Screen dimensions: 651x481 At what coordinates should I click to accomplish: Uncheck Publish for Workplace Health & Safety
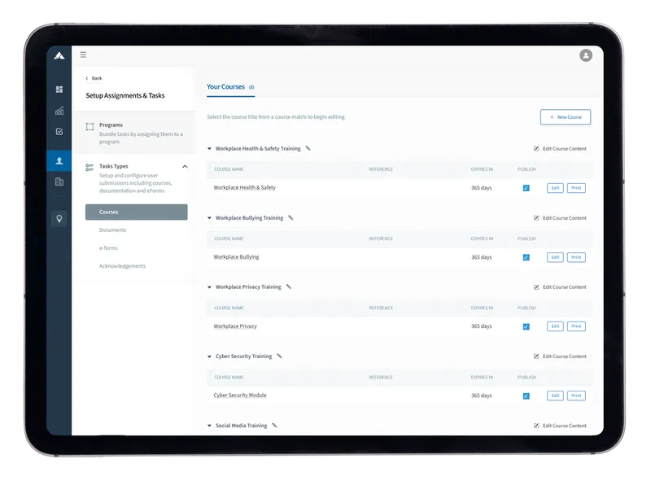[x=526, y=188]
